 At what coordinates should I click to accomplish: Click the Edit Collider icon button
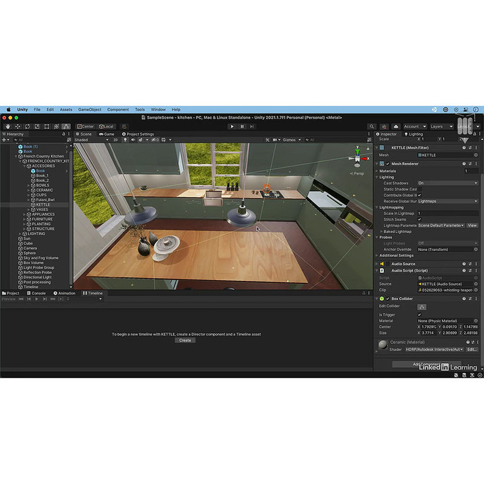(421, 307)
